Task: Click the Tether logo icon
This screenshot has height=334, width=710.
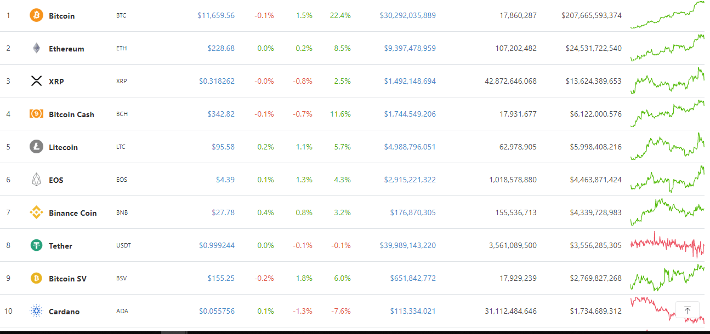Action: click(x=36, y=245)
